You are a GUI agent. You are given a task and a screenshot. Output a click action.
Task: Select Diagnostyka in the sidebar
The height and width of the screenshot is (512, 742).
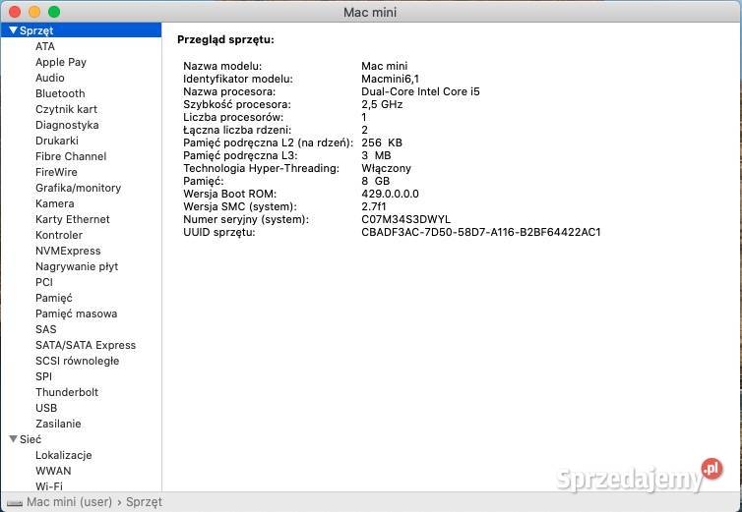pos(67,125)
